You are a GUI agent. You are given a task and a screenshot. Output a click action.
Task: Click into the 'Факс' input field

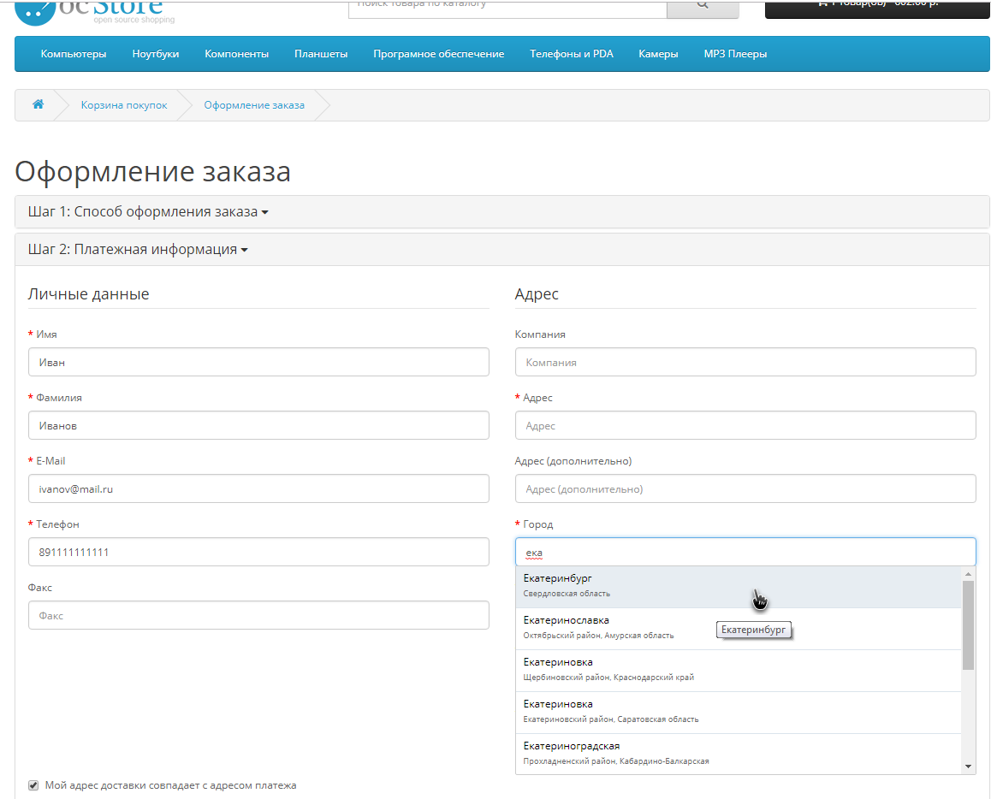click(x=258, y=614)
